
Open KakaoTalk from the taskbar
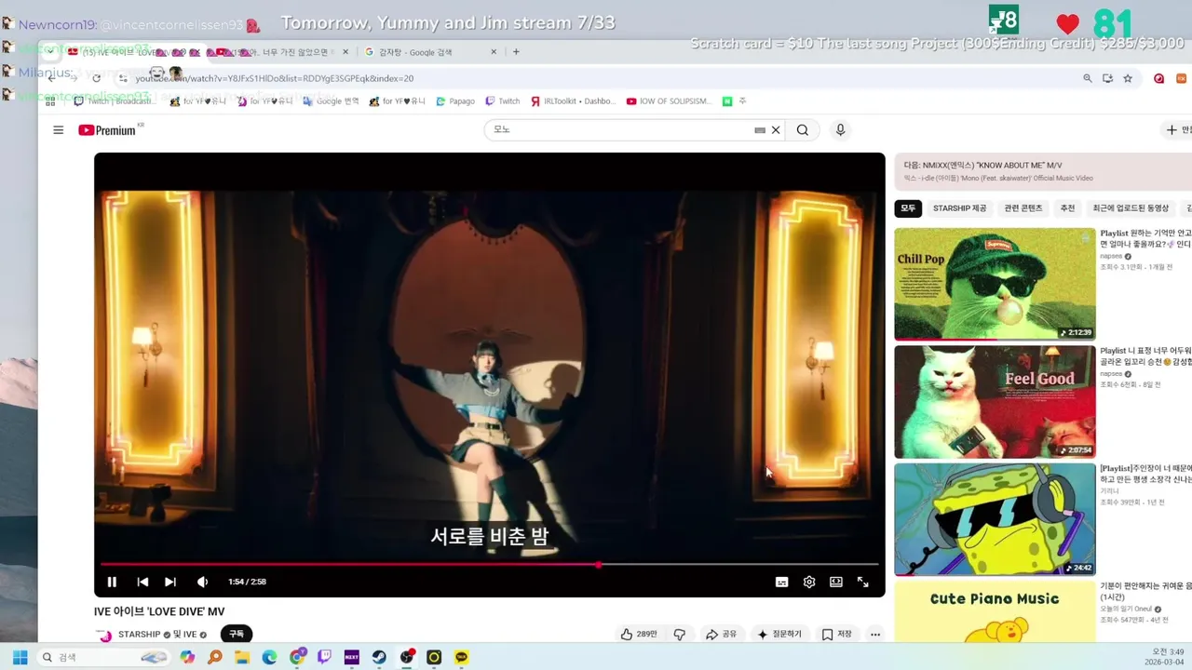pos(462,657)
